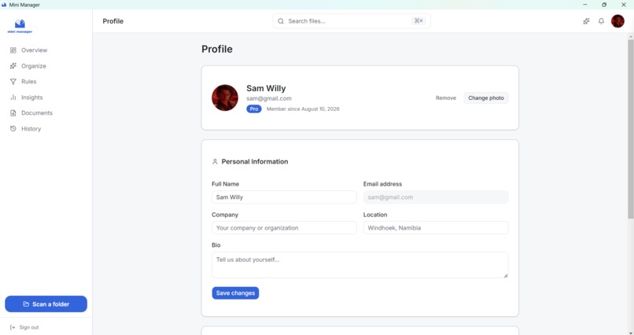The image size is (634, 335).
Task: Click the scrollbar down arrow
Action: click(630, 333)
